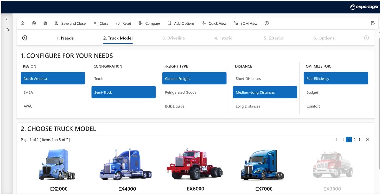
Task: Open the search icon in the left sidebar
Action: pos(7,30)
